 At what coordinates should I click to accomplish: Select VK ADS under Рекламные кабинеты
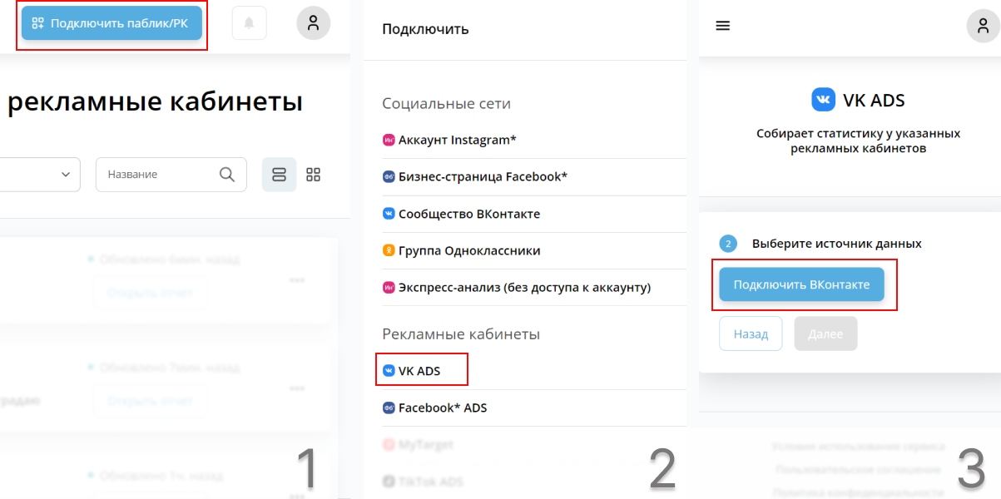tap(419, 371)
